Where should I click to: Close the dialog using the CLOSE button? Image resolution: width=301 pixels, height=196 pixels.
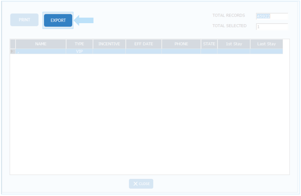tap(141, 184)
